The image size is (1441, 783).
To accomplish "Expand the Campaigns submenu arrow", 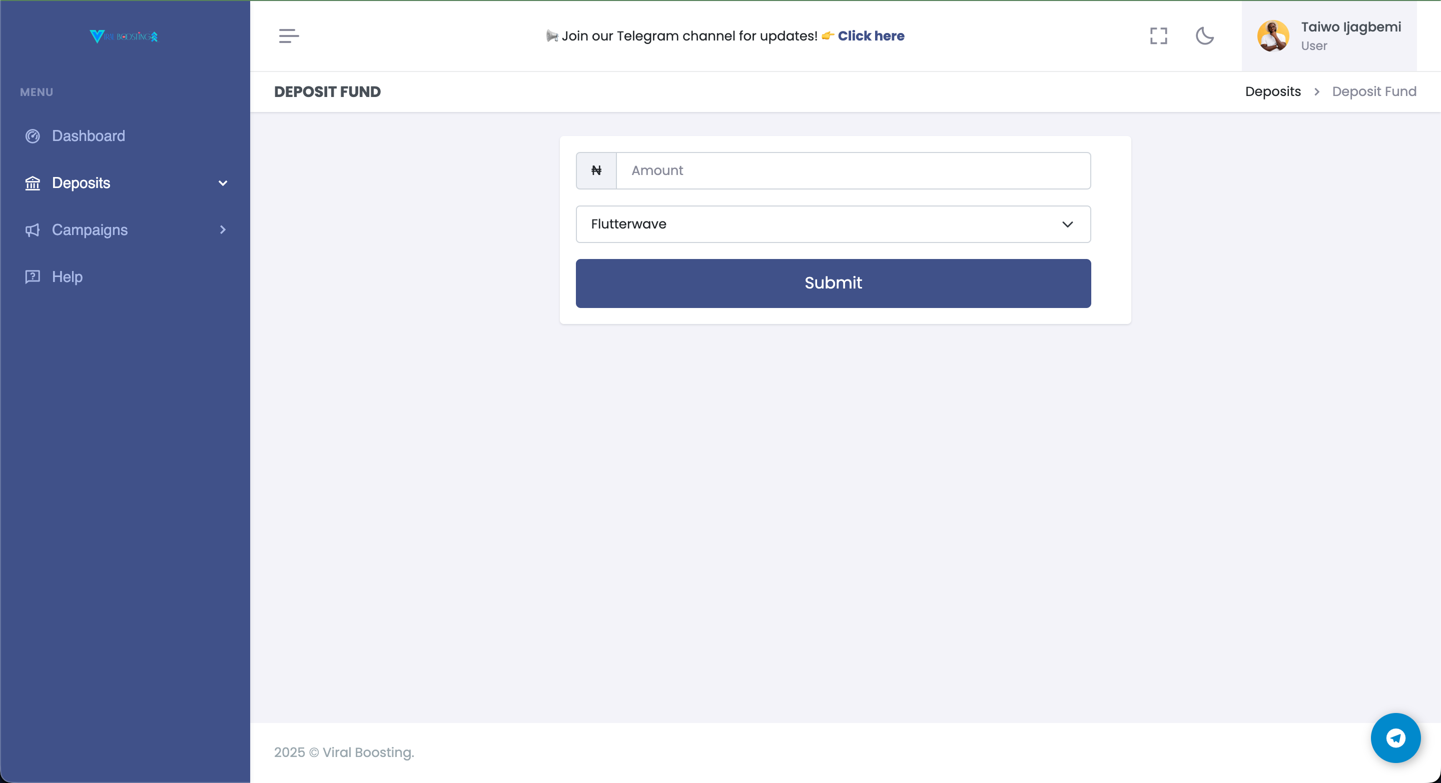I will click(x=223, y=229).
